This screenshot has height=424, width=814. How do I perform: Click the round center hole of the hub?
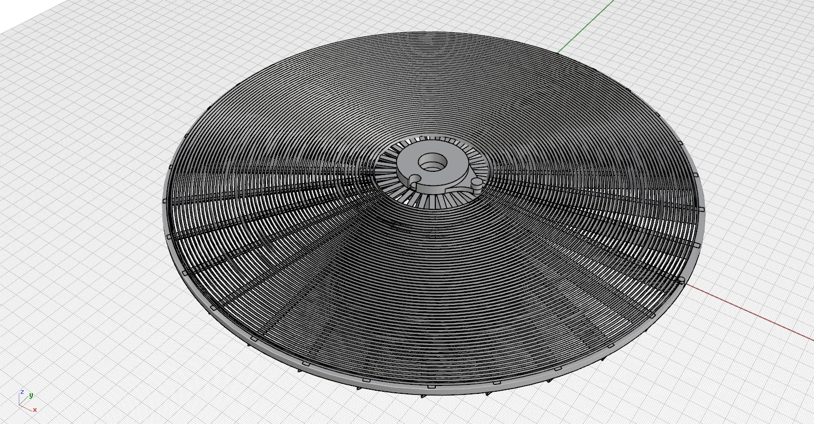coord(433,162)
